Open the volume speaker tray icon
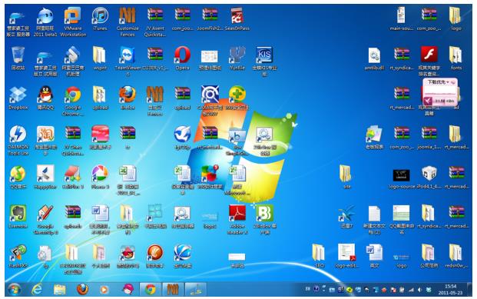477x299 pixels. point(420,290)
